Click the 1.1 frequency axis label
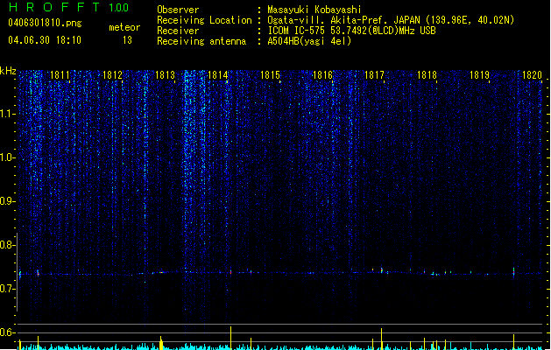Viewport: 551px width, 350px height. click(x=7, y=114)
